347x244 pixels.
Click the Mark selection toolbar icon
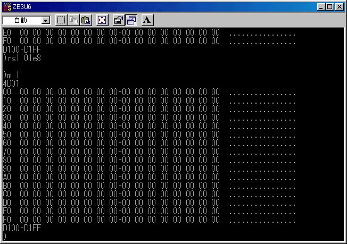pyautogui.click(x=61, y=20)
